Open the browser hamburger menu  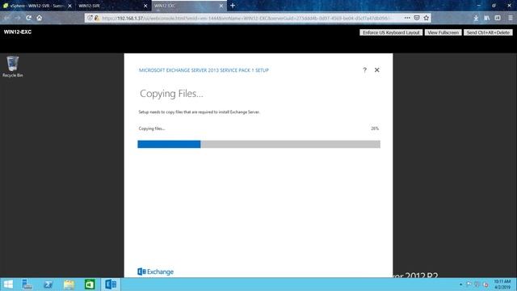(x=511, y=18)
